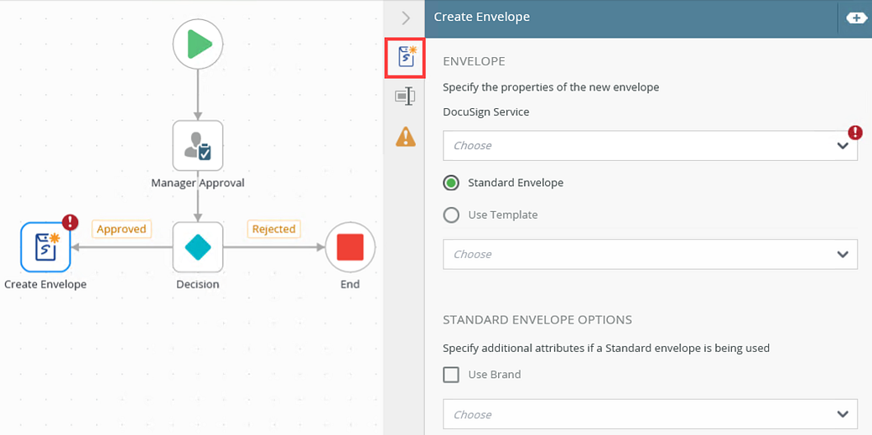Click the Approved line label
Screen dimensions: 872x435
pyautogui.click(x=122, y=229)
